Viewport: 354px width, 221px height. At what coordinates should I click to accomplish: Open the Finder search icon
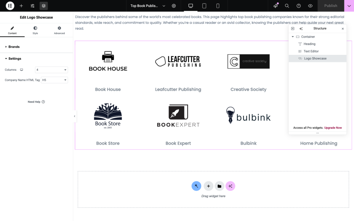pyautogui.click(x=287, y=6)
